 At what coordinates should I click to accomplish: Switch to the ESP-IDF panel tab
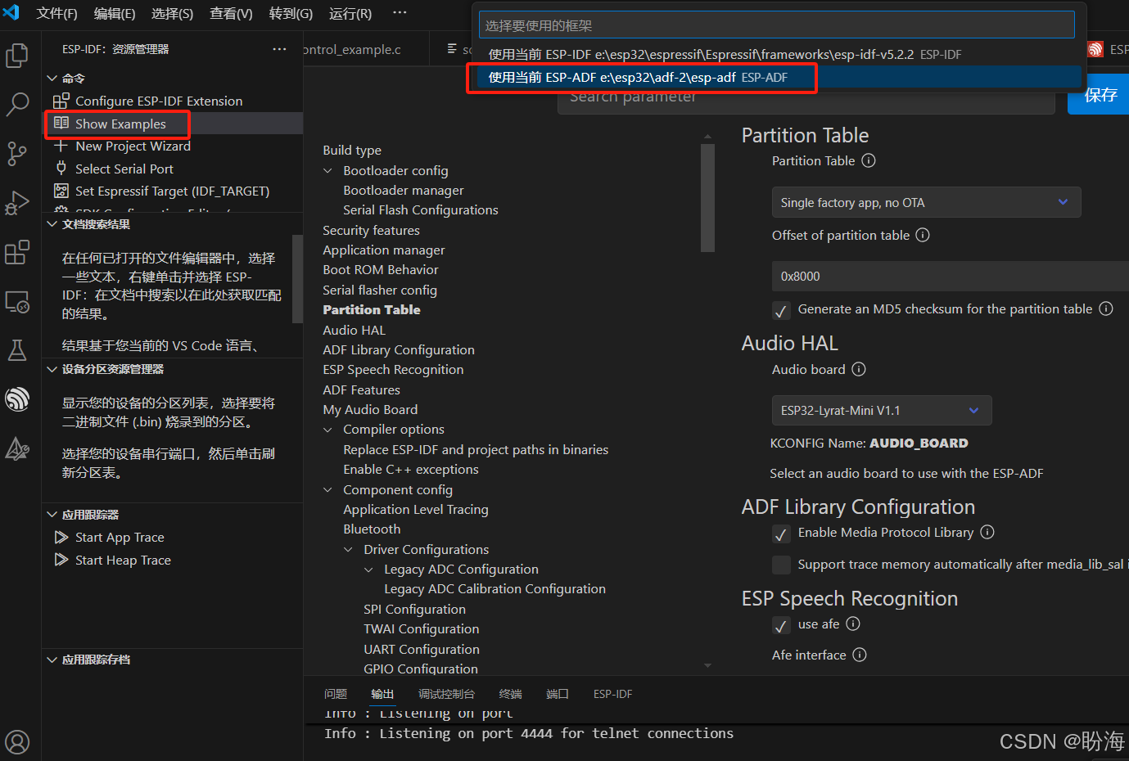point(612,694)
